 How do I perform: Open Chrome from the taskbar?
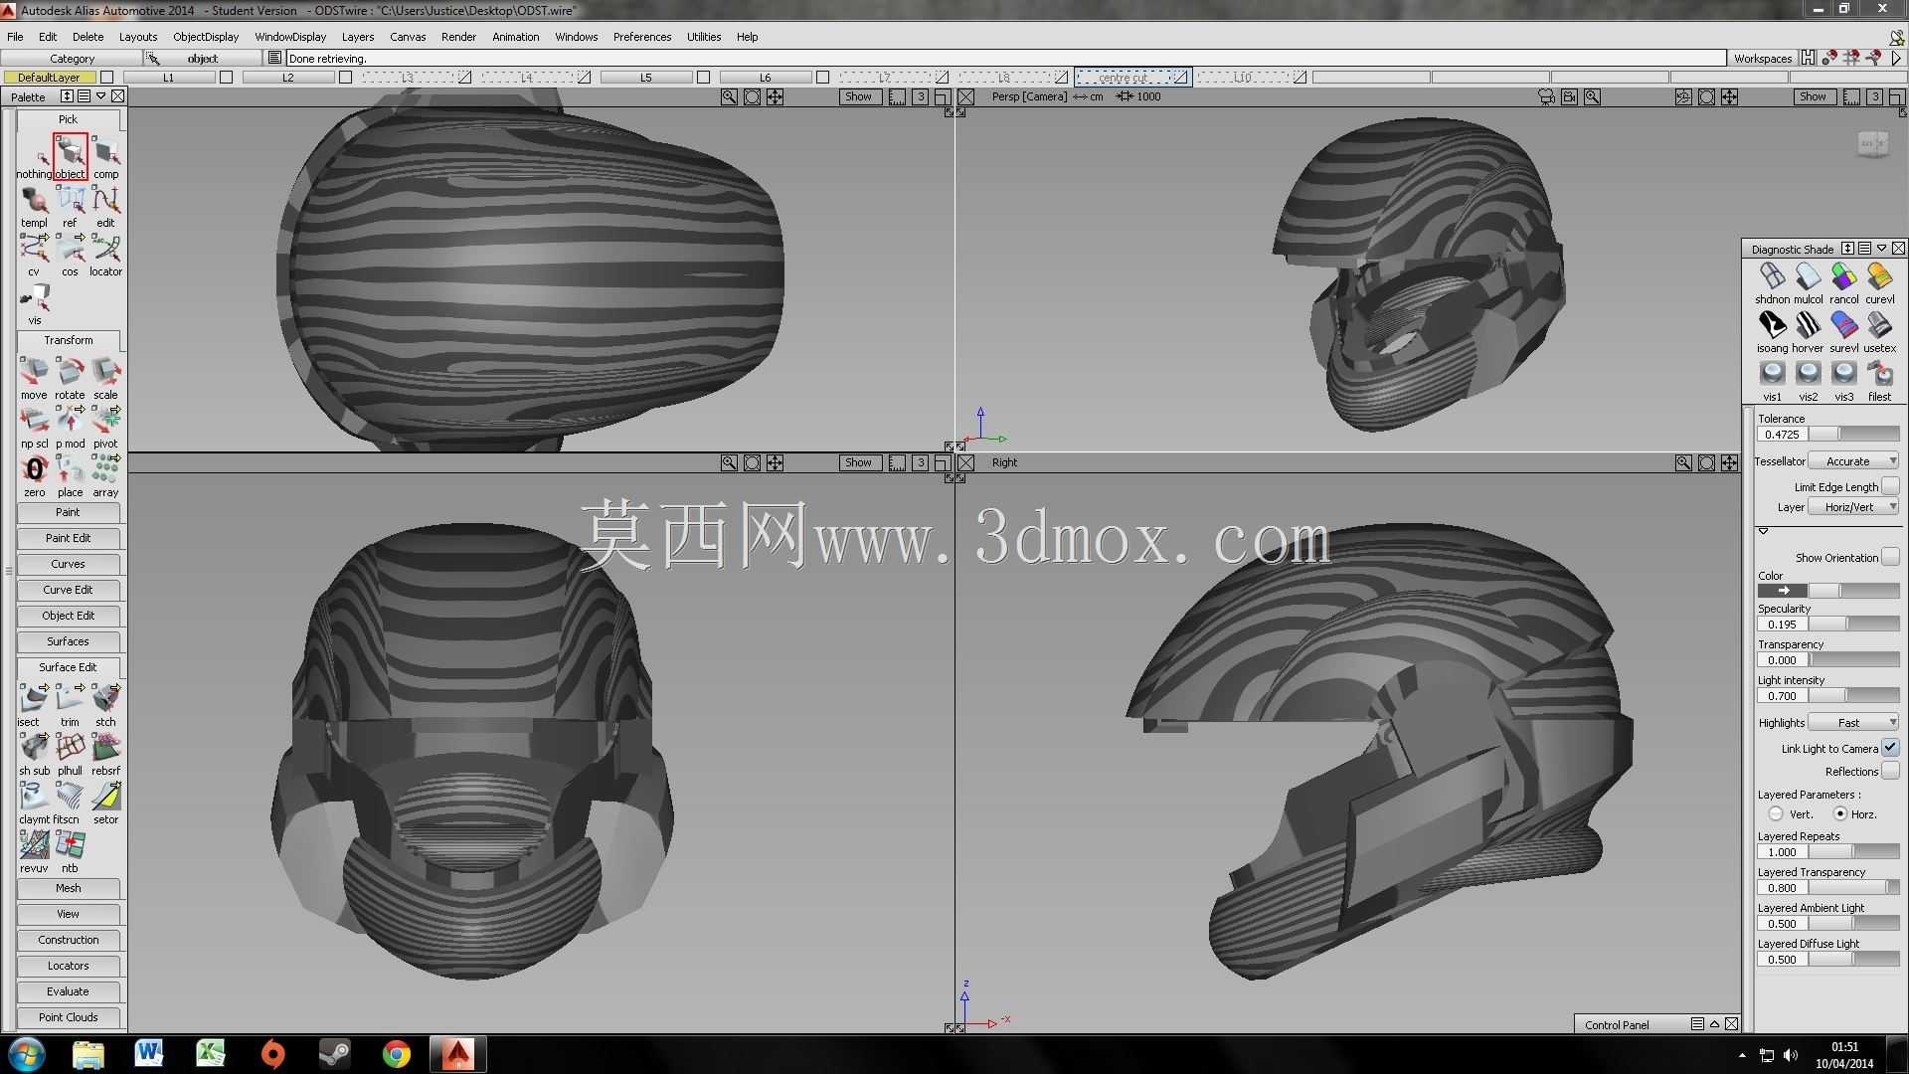396,1054
